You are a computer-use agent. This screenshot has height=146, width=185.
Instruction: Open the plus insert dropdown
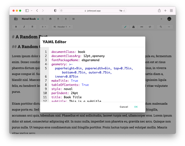(x=44, y=27)
